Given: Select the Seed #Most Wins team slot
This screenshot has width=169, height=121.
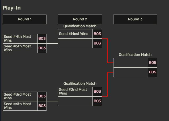Looking at the screenshot, I should (75, 34).
